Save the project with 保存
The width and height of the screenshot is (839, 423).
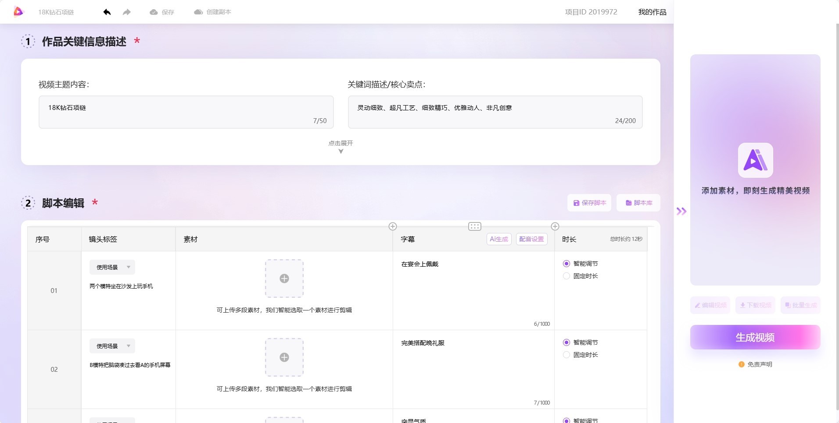162,12
